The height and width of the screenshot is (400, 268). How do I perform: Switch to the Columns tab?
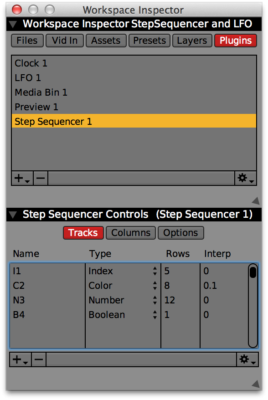131,233
